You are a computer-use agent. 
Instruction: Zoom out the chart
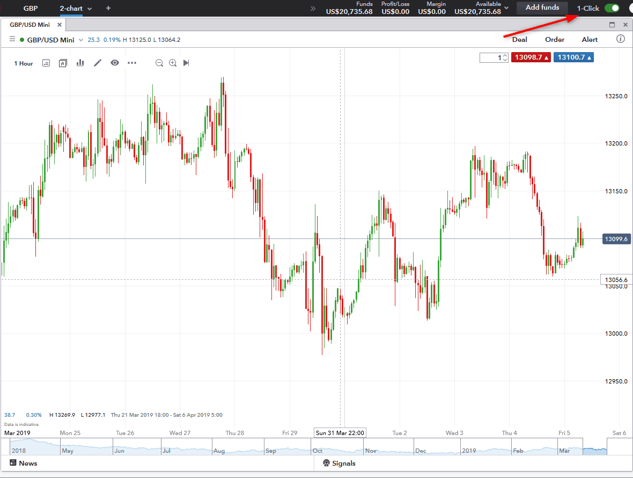(159, 63)
